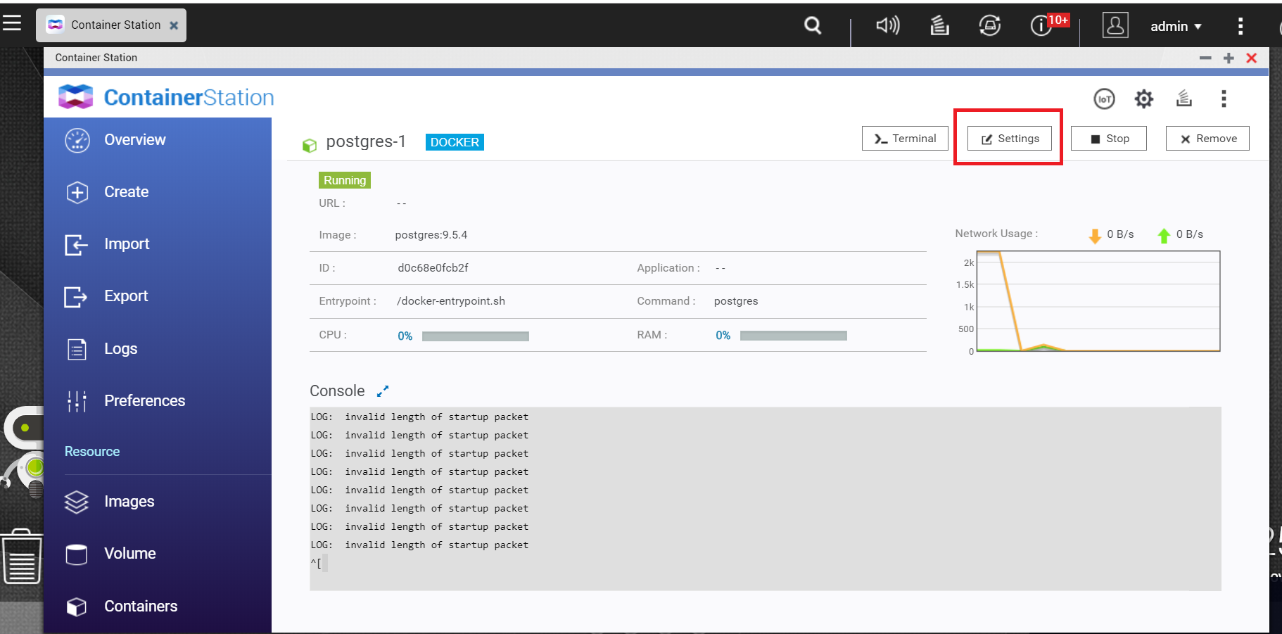This screenshot has width=1282, height=634.
Task: Click the green postgres-1 container cube icon
Action: point(310,146)
